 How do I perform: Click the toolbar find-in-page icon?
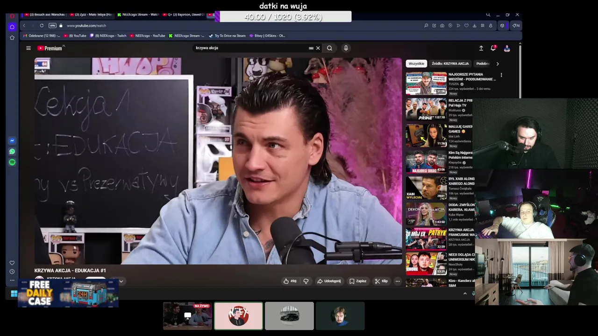click(x=426, y=26)
